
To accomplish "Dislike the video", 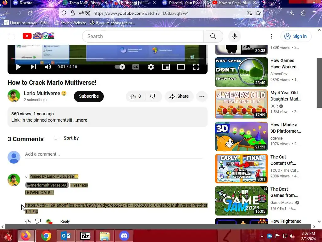I will [153, 96].
